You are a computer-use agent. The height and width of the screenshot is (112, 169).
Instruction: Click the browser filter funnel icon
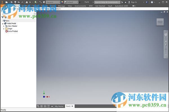3,17
